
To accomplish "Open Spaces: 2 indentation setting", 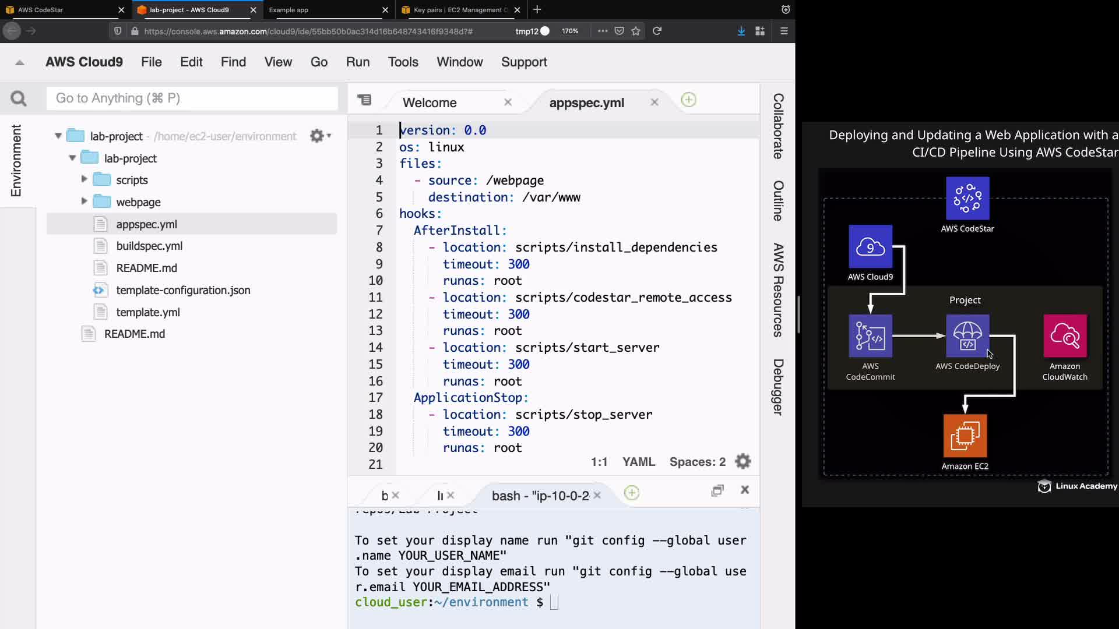I will point(697,462).
